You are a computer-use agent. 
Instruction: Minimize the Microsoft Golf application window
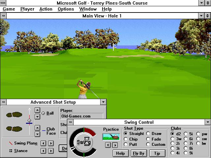click(201, 3)
